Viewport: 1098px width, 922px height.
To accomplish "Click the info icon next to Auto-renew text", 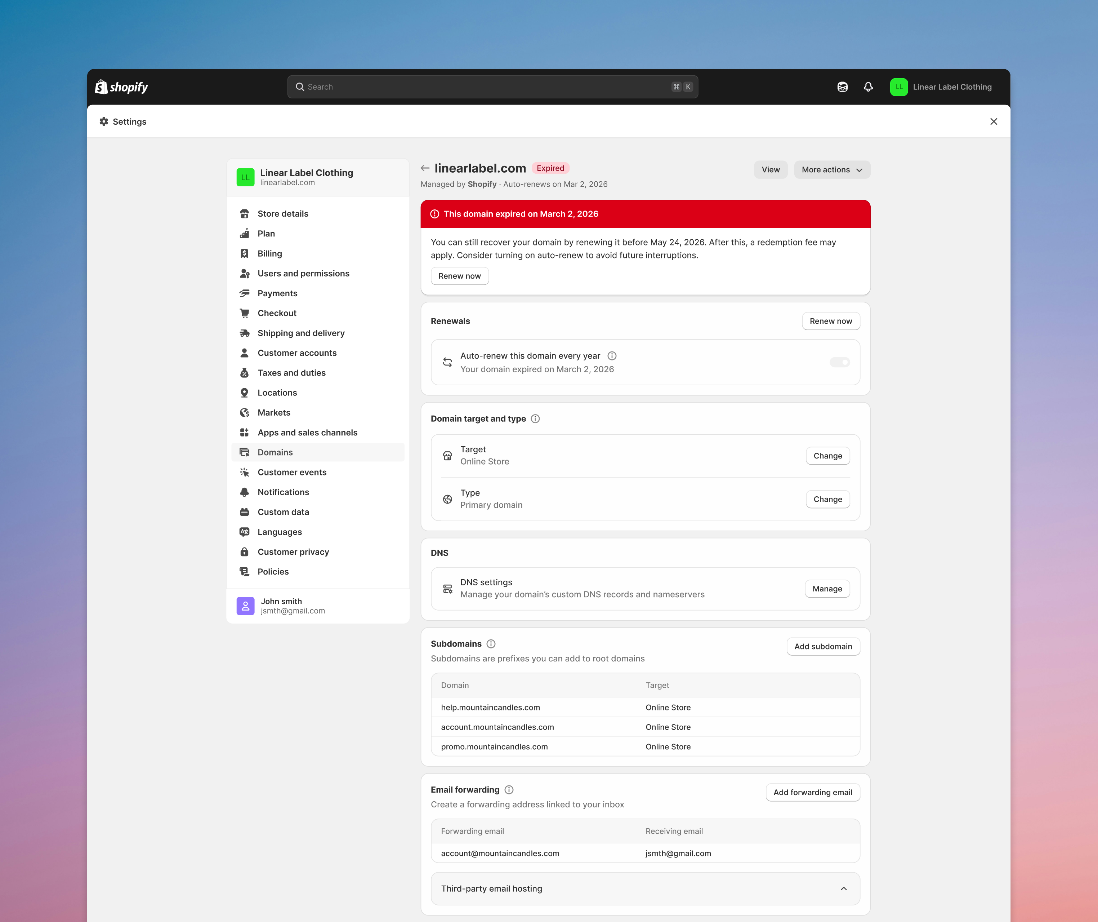I will click(612, 356).
